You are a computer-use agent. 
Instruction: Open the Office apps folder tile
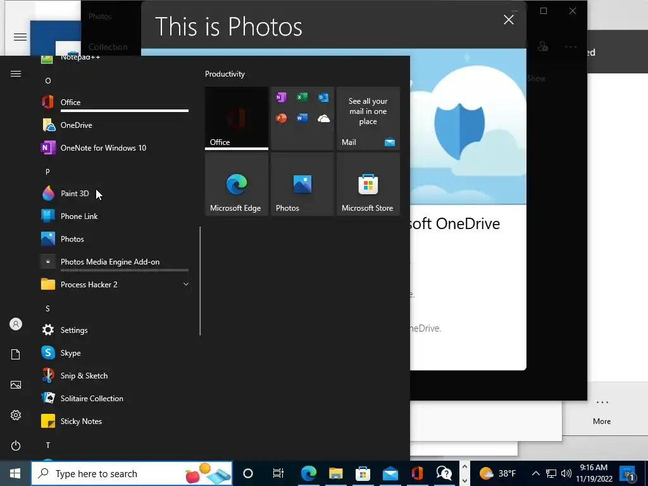pyautogui.click(x=302, y=118)
